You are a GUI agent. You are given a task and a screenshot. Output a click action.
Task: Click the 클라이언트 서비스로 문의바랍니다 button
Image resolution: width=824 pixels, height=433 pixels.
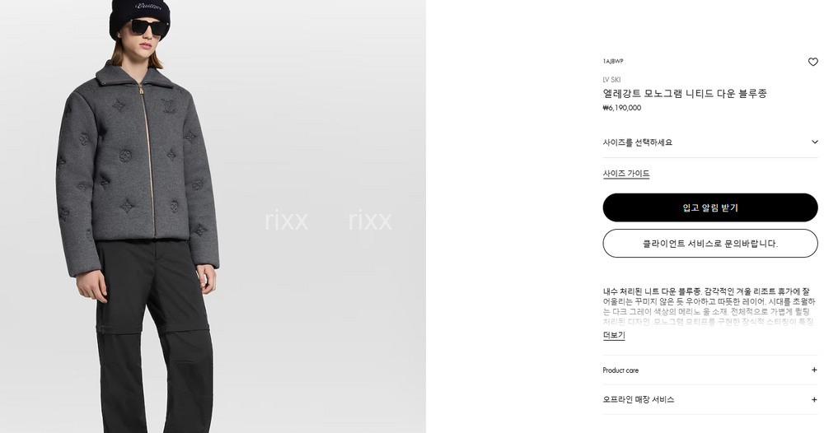[710, 244]
